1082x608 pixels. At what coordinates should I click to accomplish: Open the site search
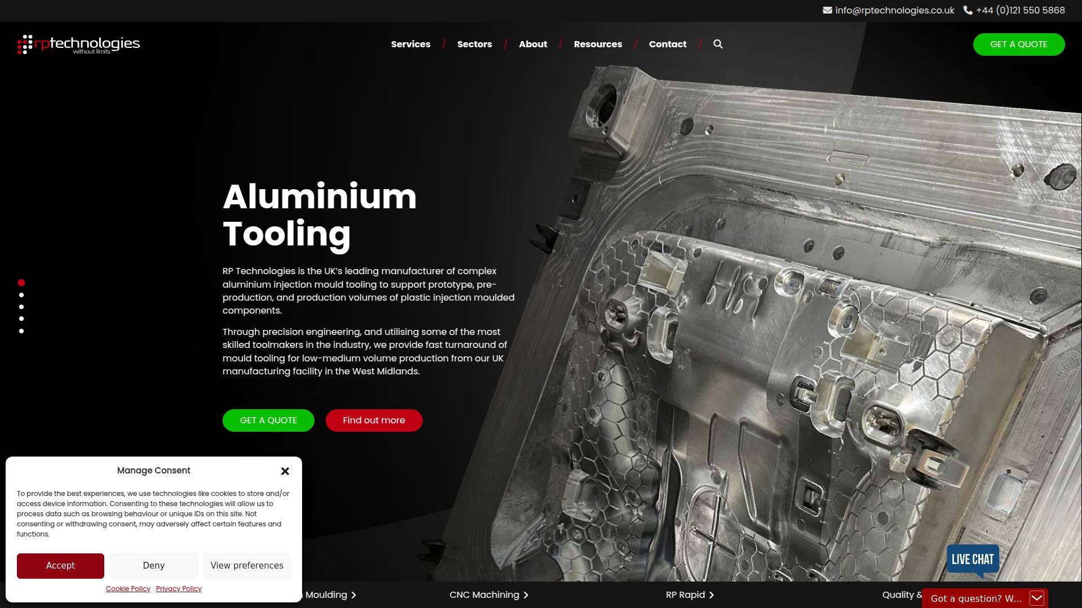[718, 44]
